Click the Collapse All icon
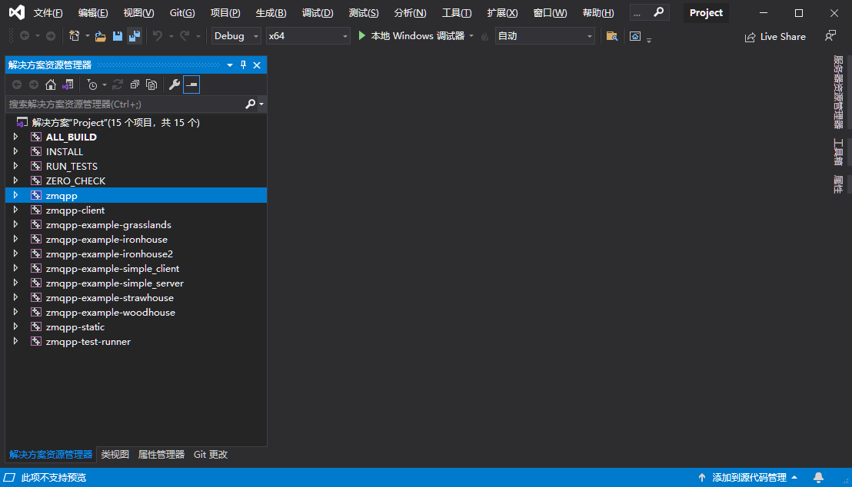852x487 pixels. (135, 84)
